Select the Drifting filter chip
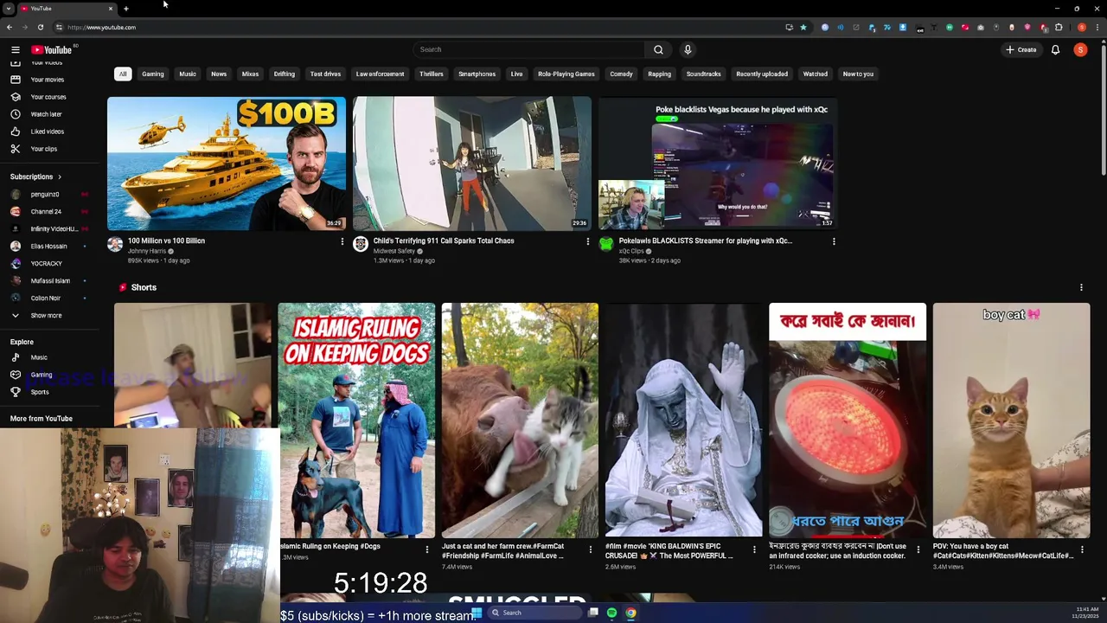Viewport: 1107px width, 623px height. (x=285, y=74)
